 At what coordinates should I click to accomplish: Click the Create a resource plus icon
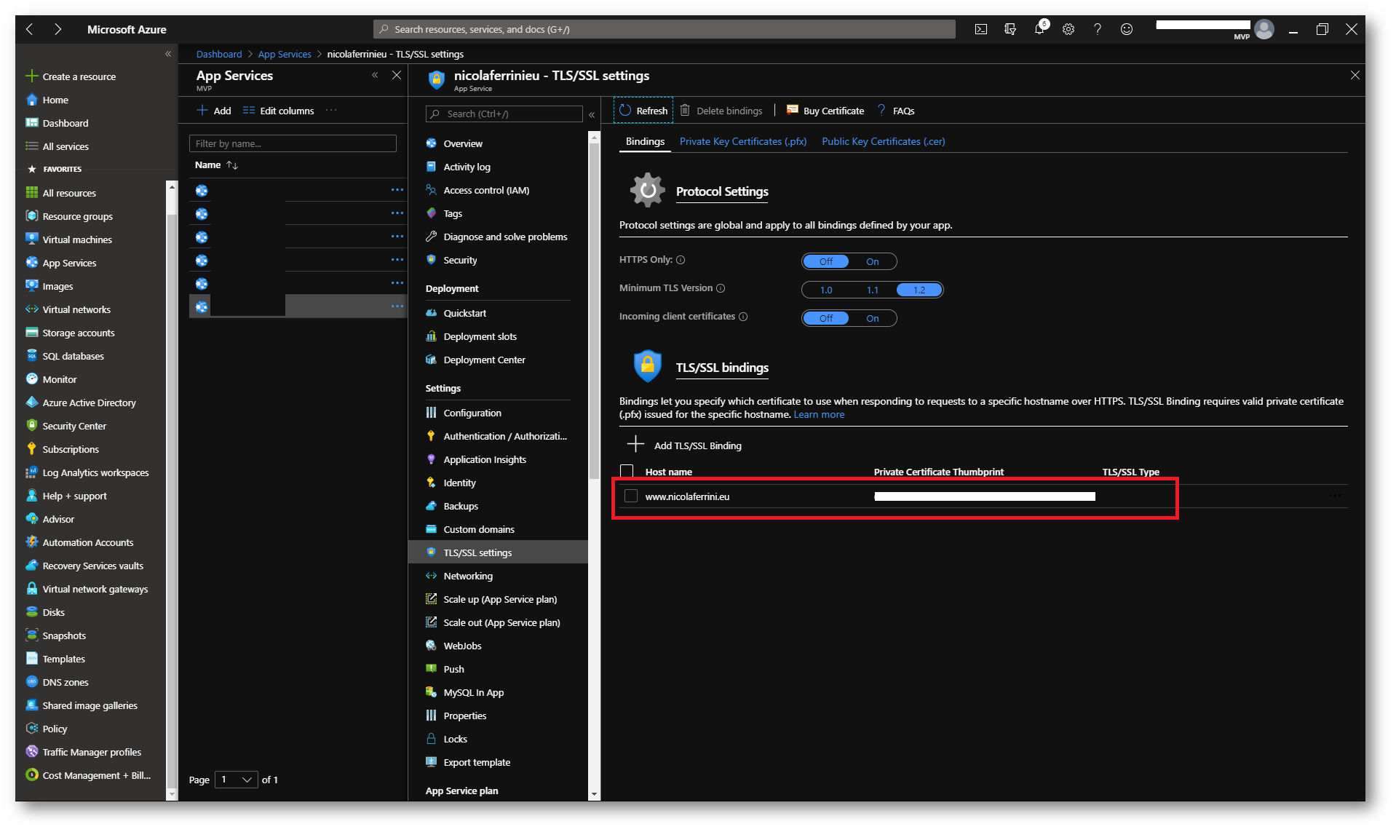point(31,76)
